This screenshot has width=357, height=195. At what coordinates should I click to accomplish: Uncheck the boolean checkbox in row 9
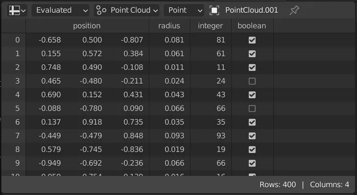pos(252,163)
